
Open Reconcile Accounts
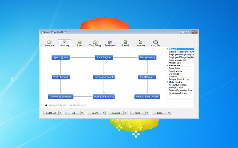[x=104, y=77]
